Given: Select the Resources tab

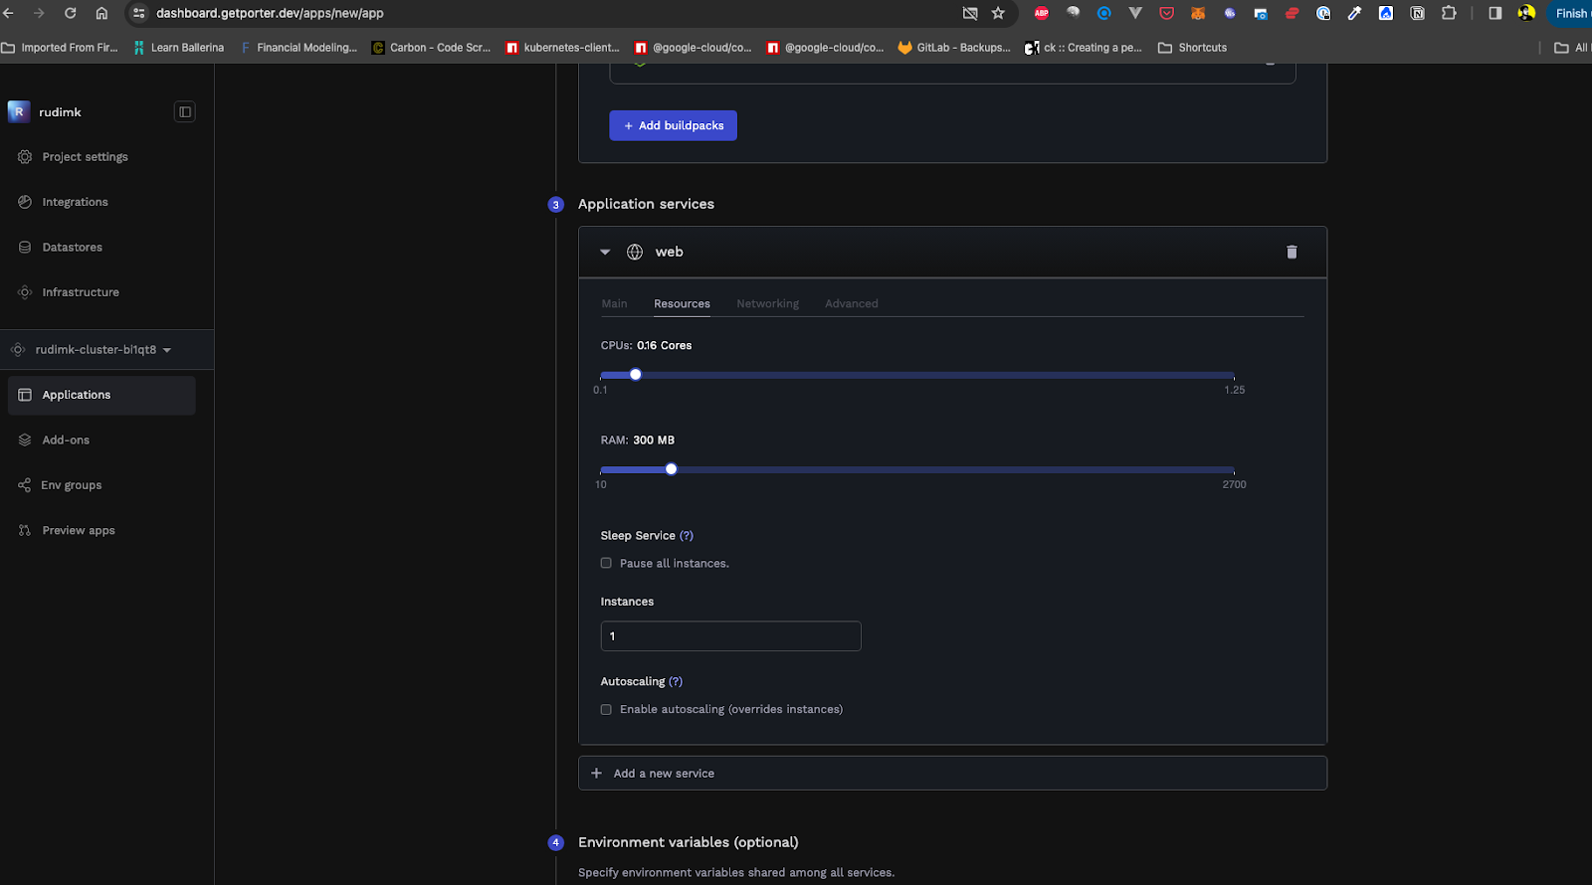Looking at the screenshot, I should point(682,303).
